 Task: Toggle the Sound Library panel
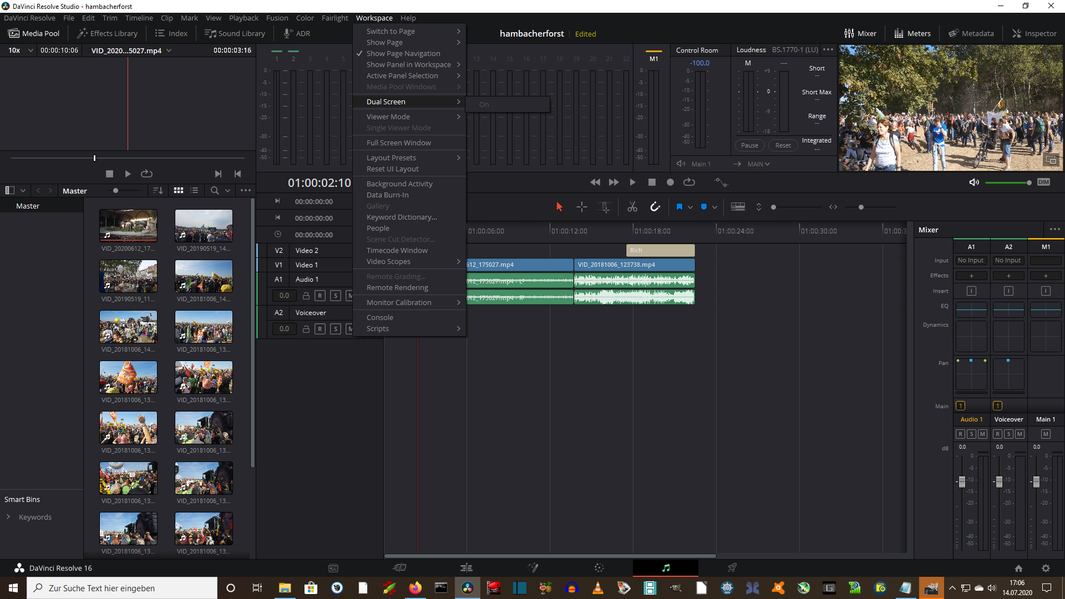pyautogui.click(x=235, y=33)
